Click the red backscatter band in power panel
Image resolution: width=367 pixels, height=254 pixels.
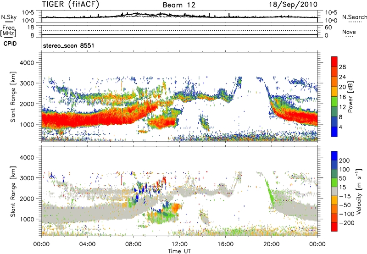point(94,119)
